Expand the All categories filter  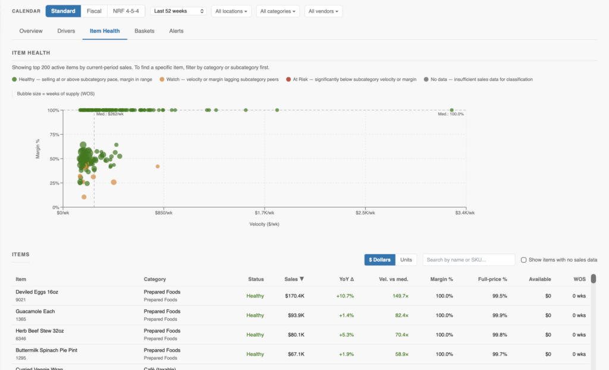[x=278, y=11]
